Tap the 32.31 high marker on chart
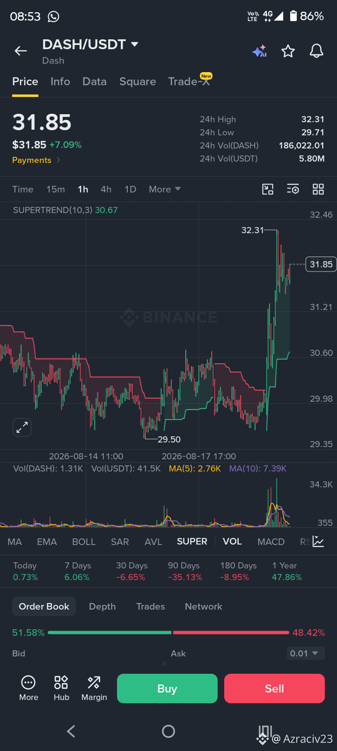Screen dimensions: 337x751 coord(253,230)
